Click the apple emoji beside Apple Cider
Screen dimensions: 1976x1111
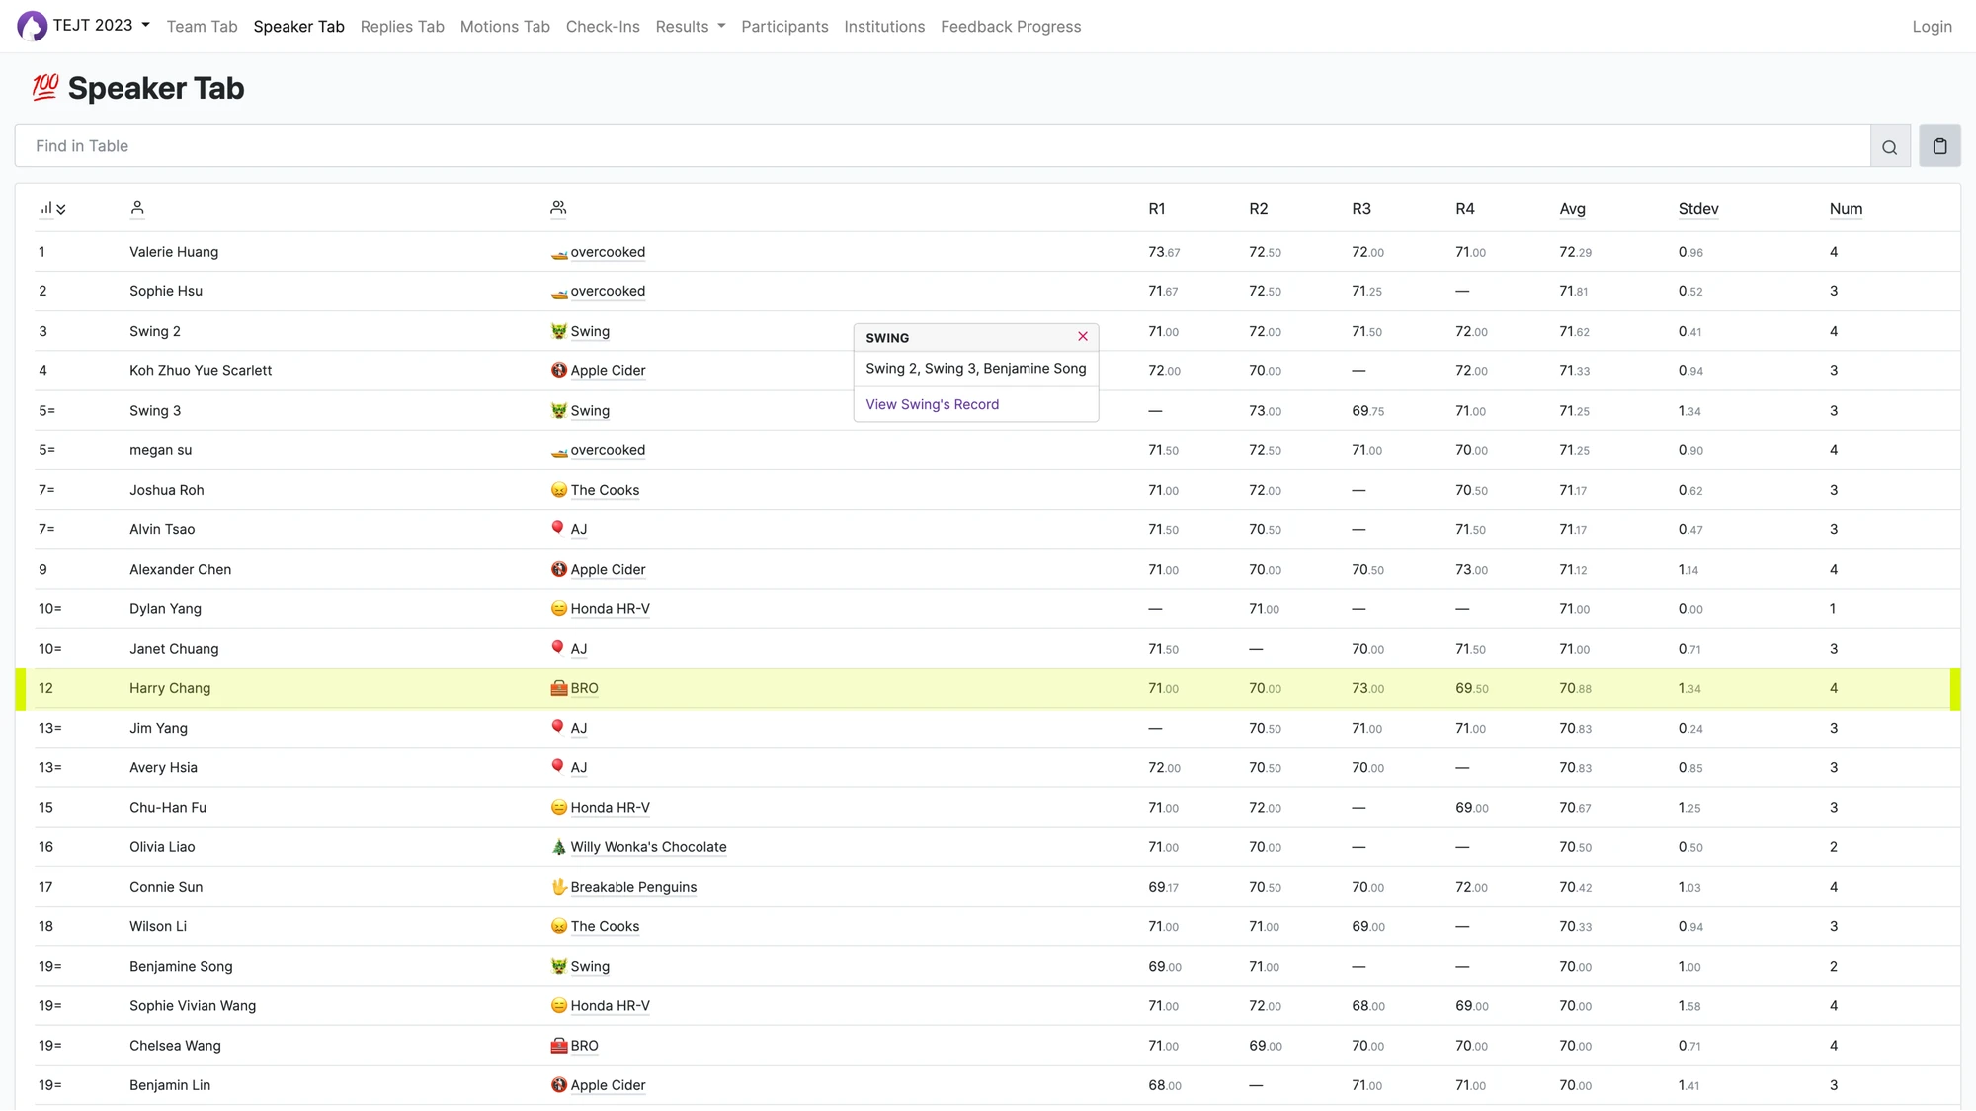point(558,370)
